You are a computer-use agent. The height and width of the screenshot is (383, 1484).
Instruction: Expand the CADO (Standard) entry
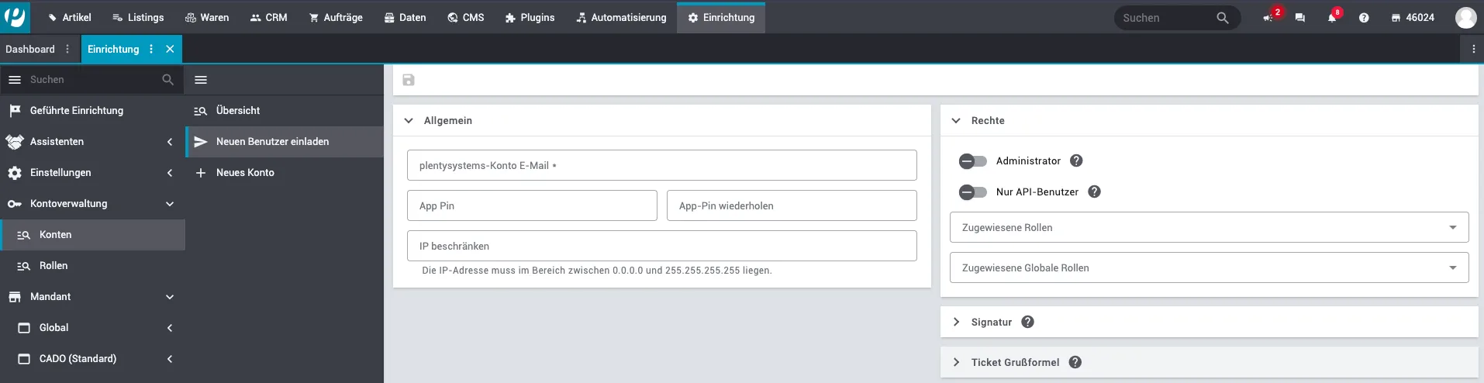[92, 358]
